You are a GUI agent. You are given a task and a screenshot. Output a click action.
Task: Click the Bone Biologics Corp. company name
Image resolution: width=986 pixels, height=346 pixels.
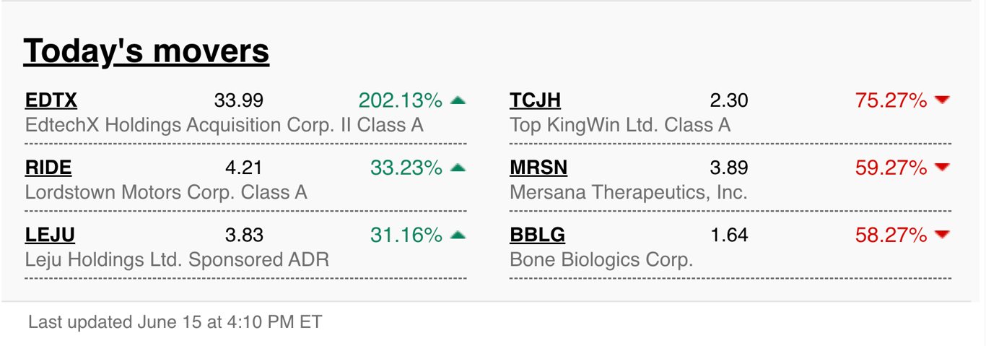[x=601, y=259]
